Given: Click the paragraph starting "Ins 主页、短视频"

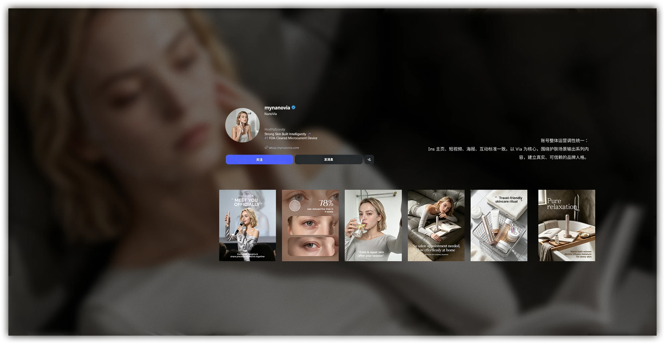Looking at the screenshot, I should pyautogui.click(x=508, y=153).
